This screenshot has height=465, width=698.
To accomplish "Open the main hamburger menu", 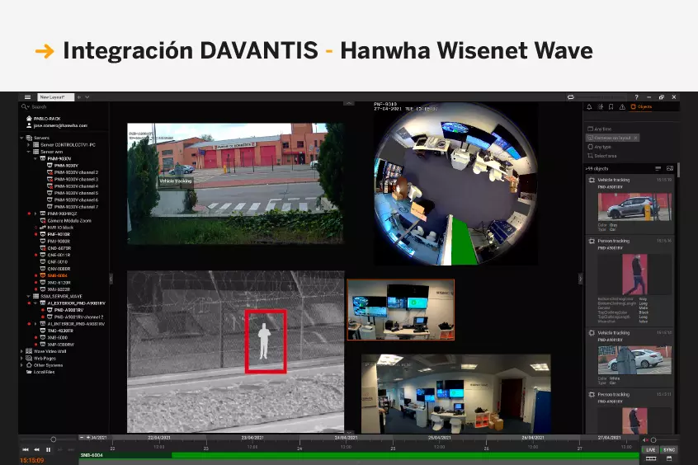I will tap(27, 97).
